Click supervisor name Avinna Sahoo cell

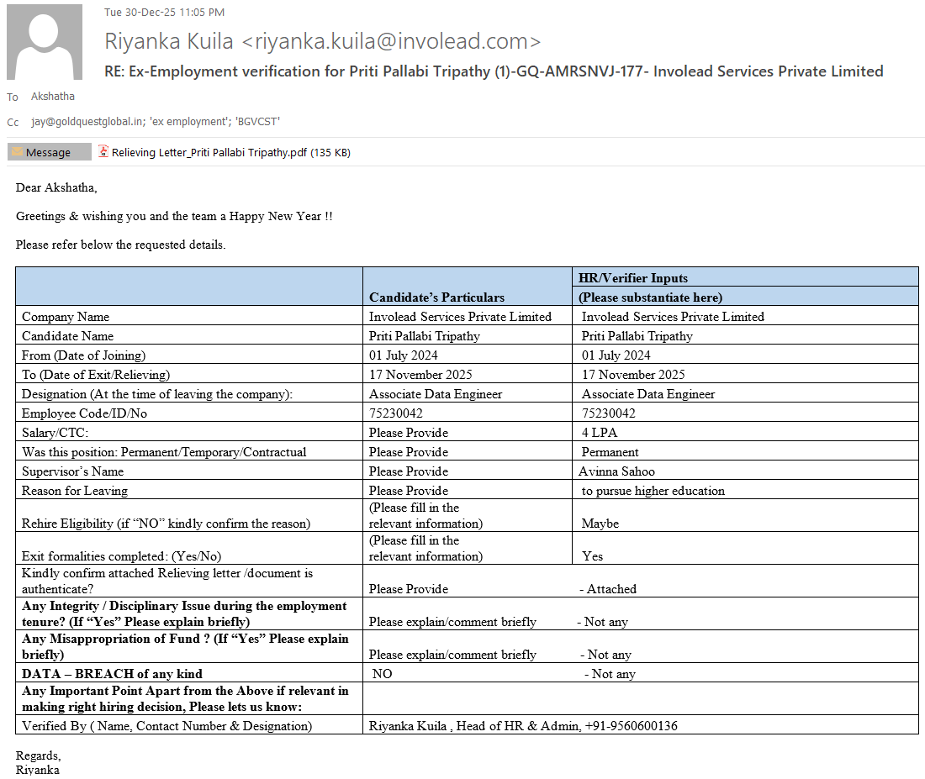pyautogui.click(x=616, y=471)
